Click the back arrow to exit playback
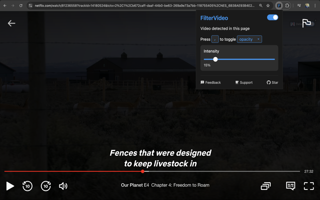Image resolution: width=320 pixels, height=200 pixels. [x=11, y=23]
